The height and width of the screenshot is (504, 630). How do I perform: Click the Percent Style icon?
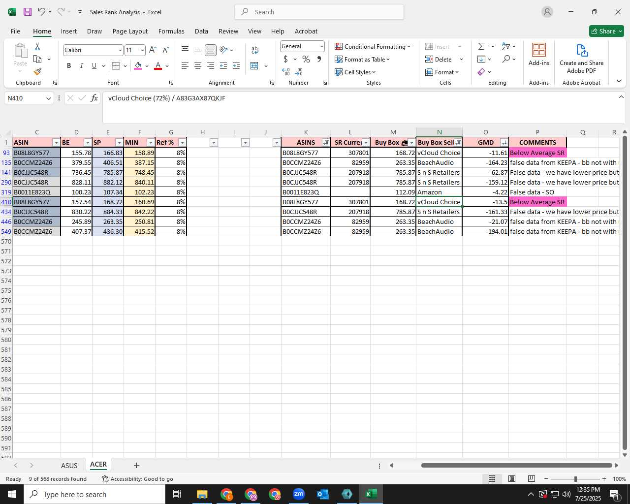click(306, 59)
